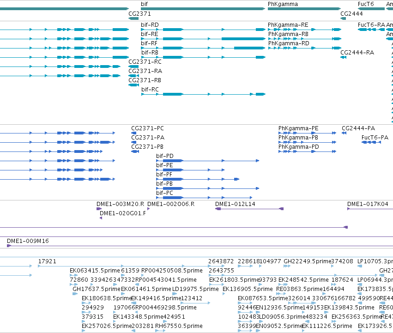
Task: Click the PhKgamma gene label
Action: (283, 4)
